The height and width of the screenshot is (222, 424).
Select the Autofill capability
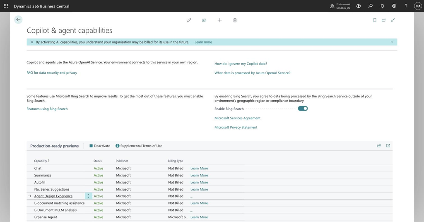tap(40, 182)
